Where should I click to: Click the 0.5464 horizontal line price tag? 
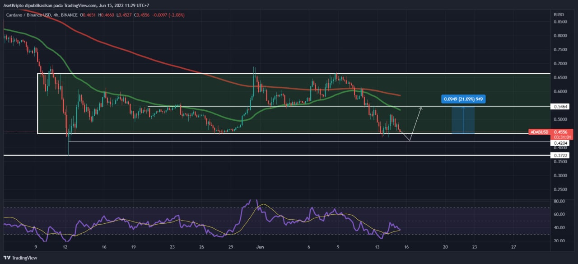[561, 107]
